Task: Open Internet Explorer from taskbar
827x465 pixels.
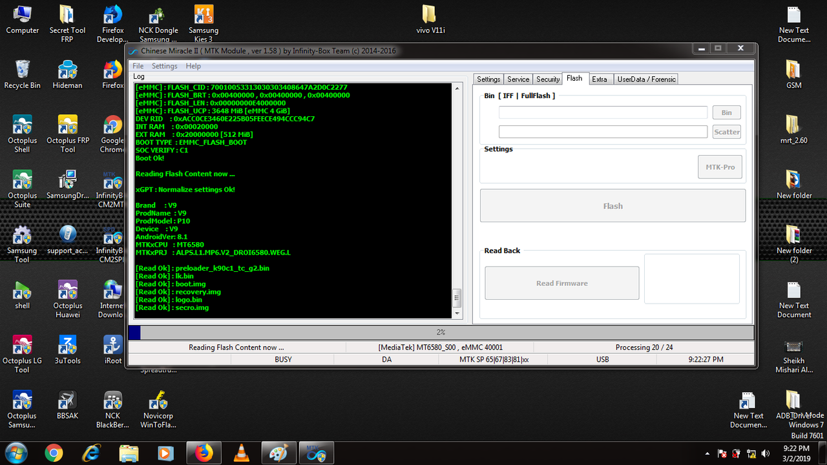Action: [x=91, y=453]
